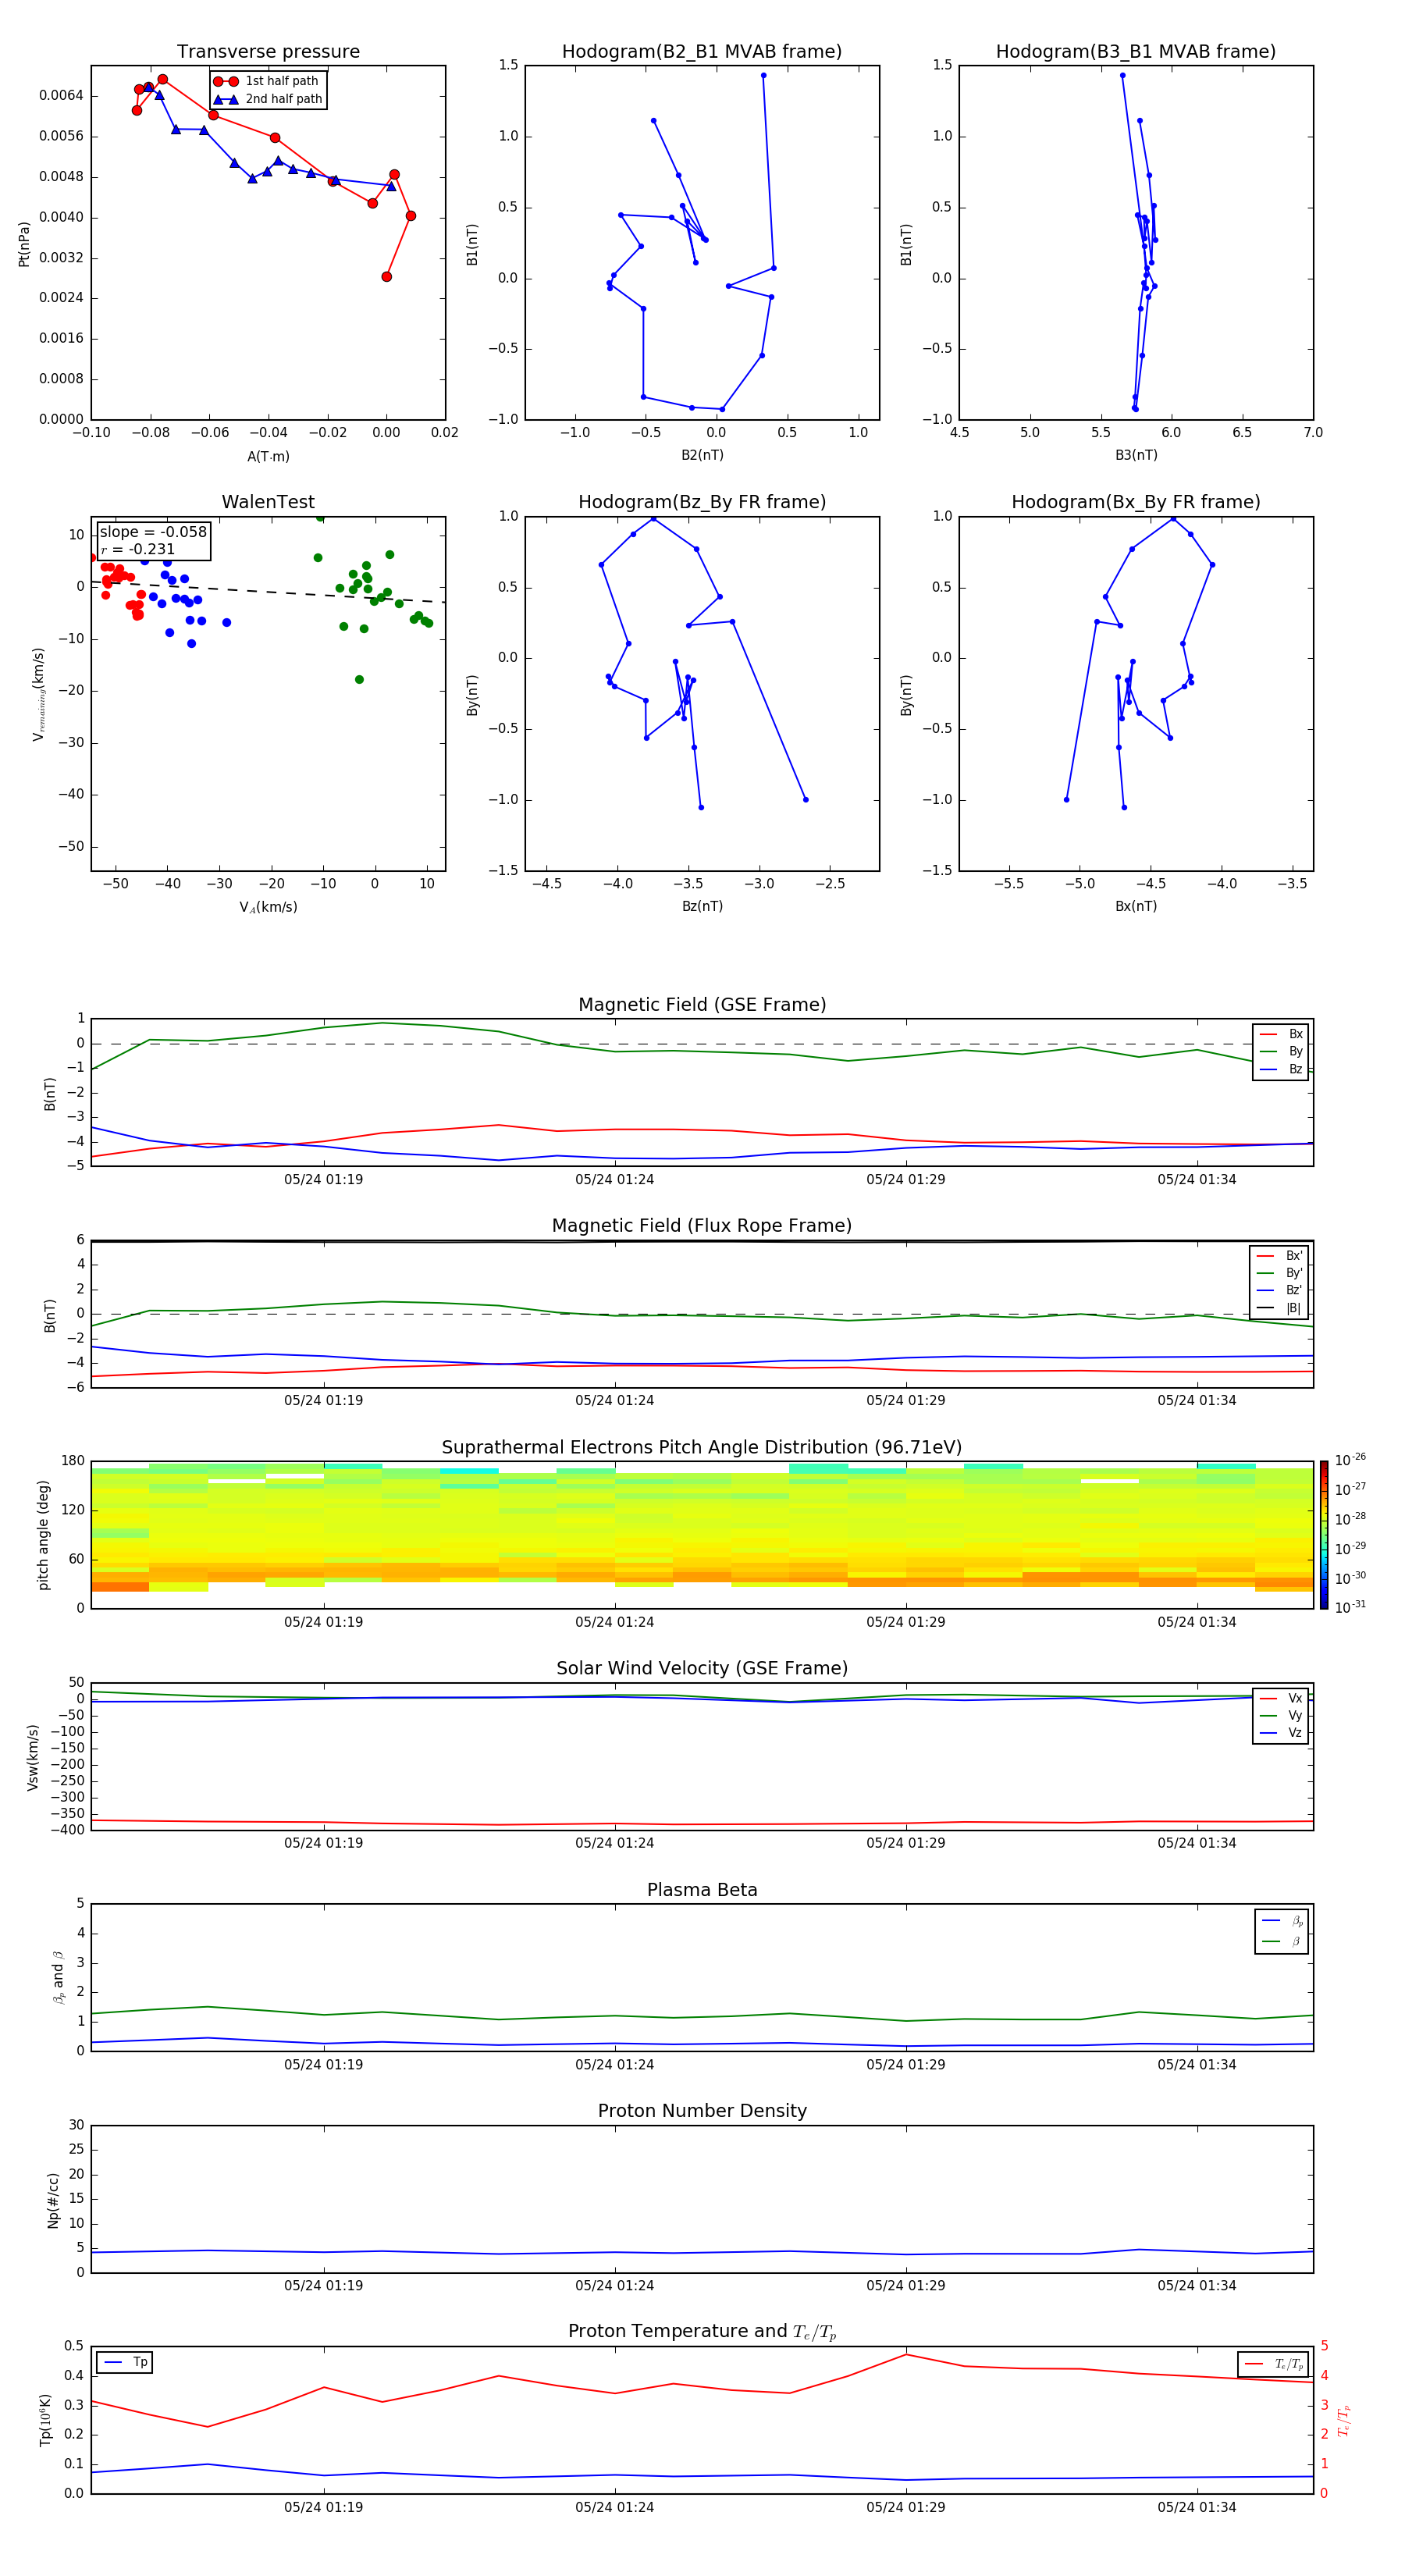Click the "V_remaining(km/s)" y-axis label
Viewport: 1405px width, 2576px height.
[x=38, y=694]
